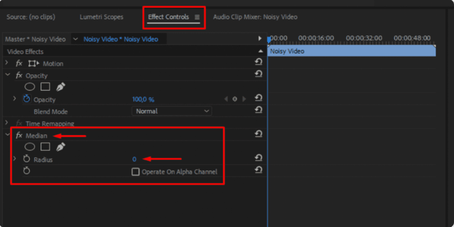The width and height of the screenshot is (454, 227).
Task: Toggle the Median fx effect switch
Action: 19,135
